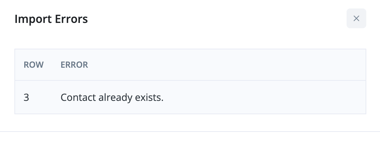Click blank space between title and table
Viewport: 380px width, 158px height.
coord(190,38)
